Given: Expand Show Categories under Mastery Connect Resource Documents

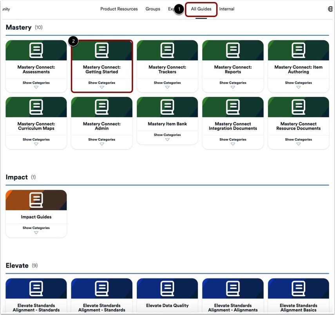Looking at the screenshot, I should 299,141.
